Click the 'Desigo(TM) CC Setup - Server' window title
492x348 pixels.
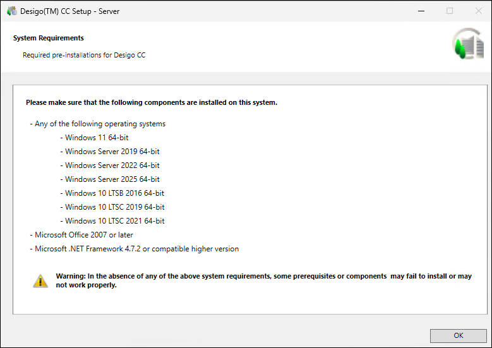click(69, 11)
